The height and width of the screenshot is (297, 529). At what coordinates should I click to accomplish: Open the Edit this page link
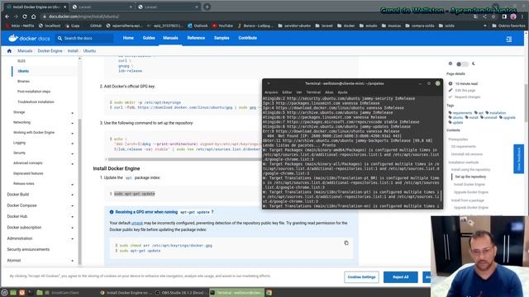pos(465,90)
